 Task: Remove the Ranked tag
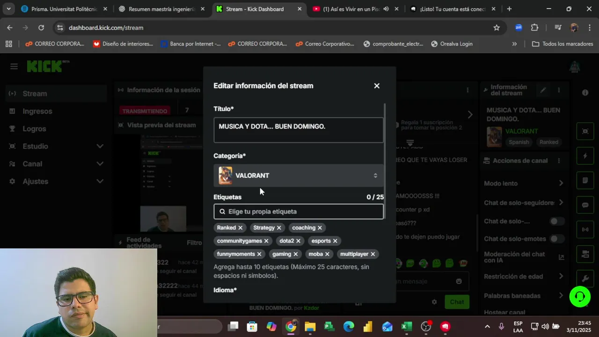click(240, 227)
